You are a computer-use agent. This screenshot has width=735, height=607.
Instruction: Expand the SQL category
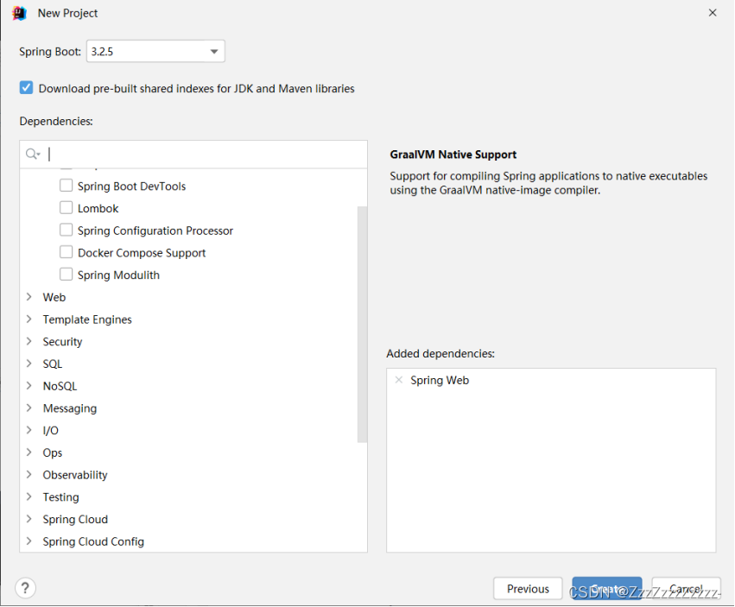(29, 364)
